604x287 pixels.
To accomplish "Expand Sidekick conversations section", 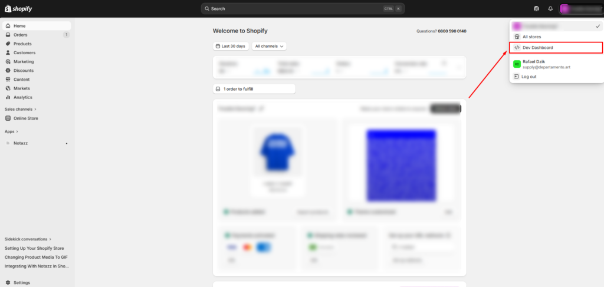I will pos(28,239).
